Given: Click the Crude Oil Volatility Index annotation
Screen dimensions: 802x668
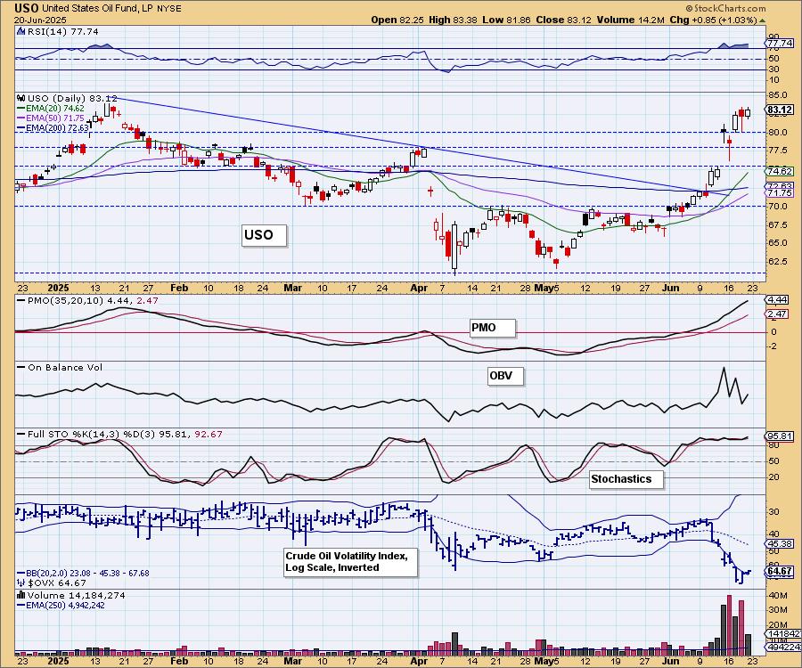Looking at the screenshot, I should coord(350,562).
